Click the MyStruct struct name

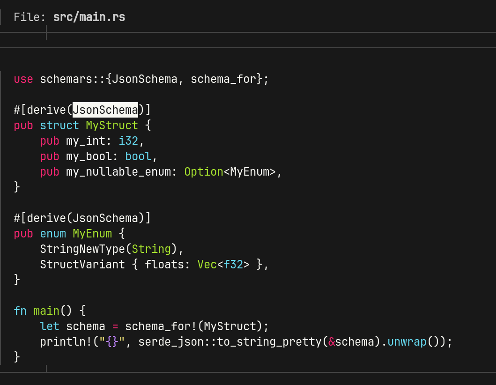coord(111,125)
